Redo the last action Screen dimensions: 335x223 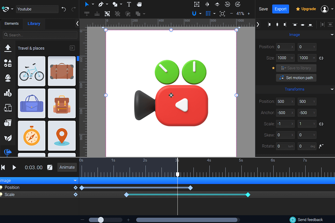(x=74, y=9)
